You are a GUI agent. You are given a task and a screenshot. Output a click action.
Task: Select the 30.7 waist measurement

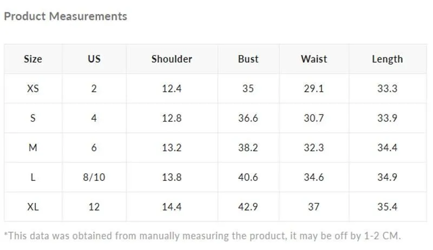click(314, 118)
